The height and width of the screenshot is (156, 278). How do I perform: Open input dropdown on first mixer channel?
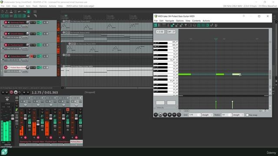point(26,98)
